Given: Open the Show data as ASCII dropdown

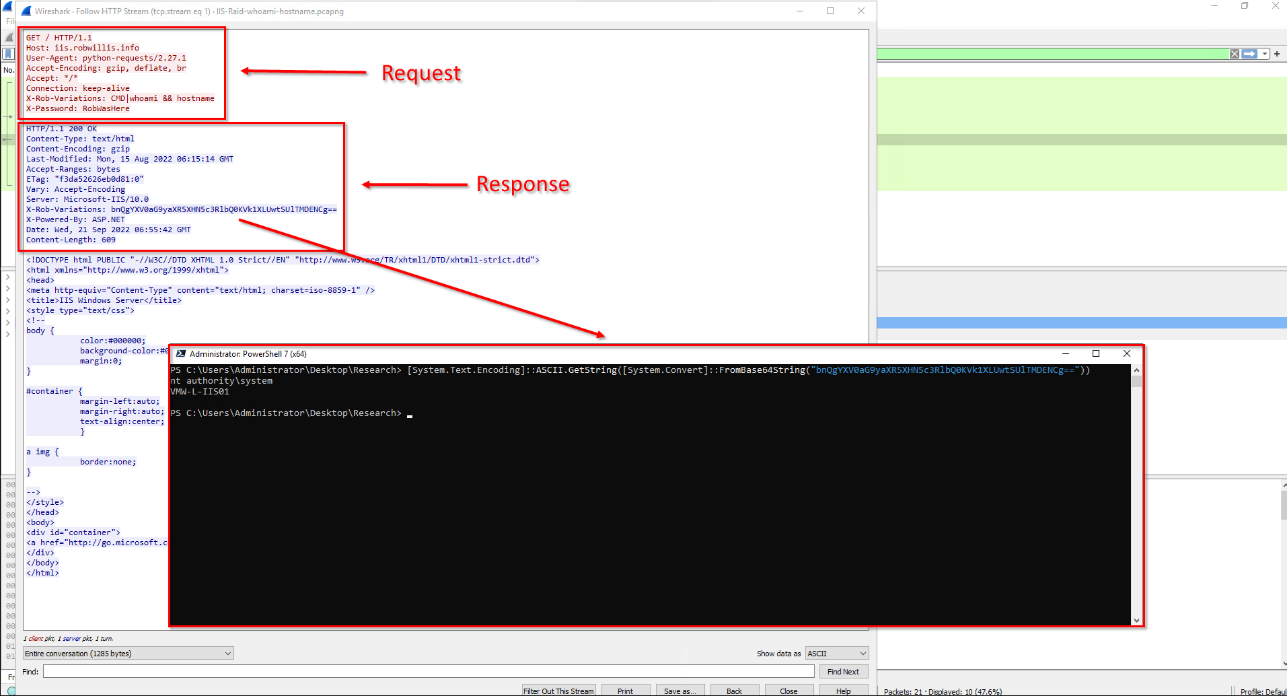Looking at the screenshot, I should (x=837, y=653).
